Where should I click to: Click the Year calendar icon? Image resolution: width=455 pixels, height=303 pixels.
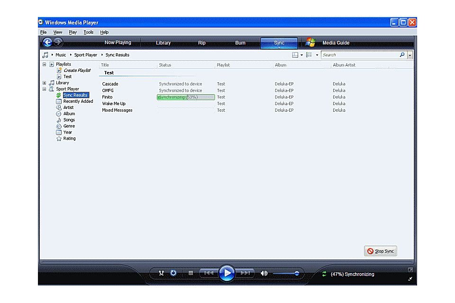pos(59,132)
